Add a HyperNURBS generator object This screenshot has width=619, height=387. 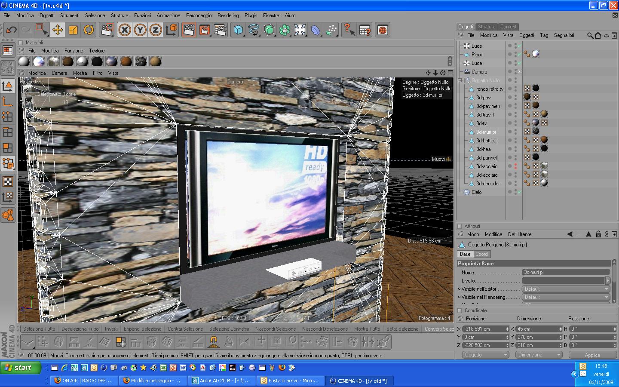click(x=269, y=30)
